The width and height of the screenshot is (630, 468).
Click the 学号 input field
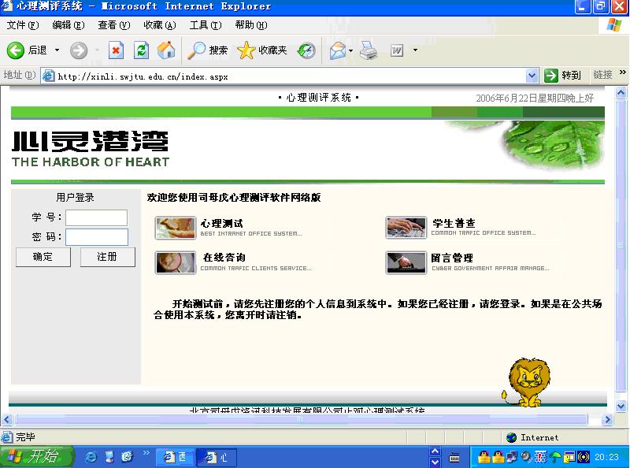(x=96, y=217)
